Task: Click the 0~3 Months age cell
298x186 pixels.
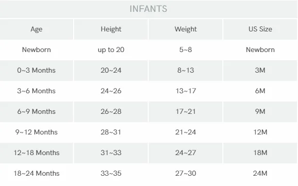Action: click(x=37, y=71)
